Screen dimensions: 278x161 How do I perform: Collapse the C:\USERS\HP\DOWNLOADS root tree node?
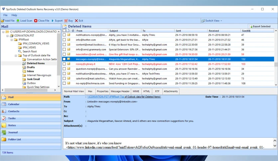[3, 32]
